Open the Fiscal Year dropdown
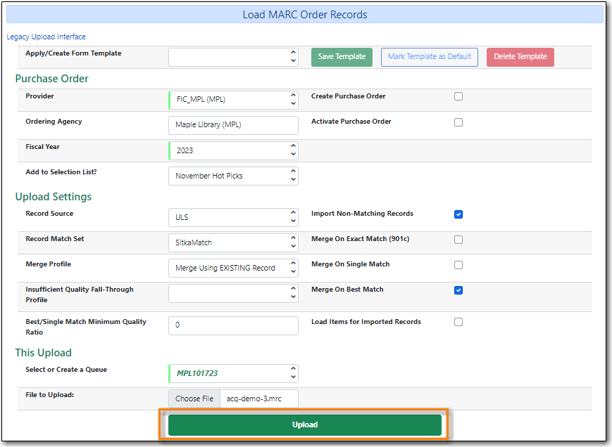This screenshot has height=447, width=612. coord(232,150)
